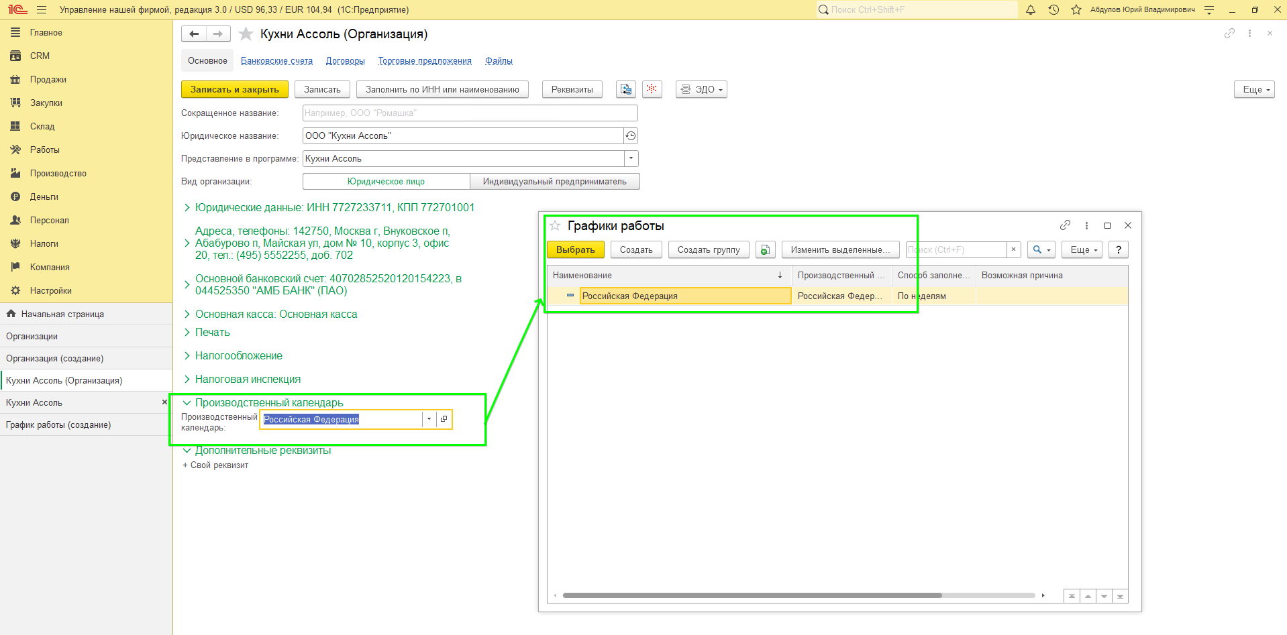1287x635 pixels.
Task: Select Юридическое лицо organization type
Action: (386, 182)
